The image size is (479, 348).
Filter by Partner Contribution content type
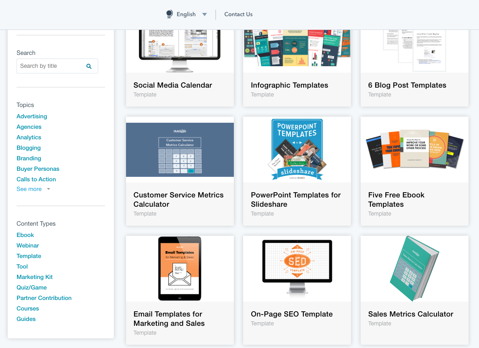44,298
